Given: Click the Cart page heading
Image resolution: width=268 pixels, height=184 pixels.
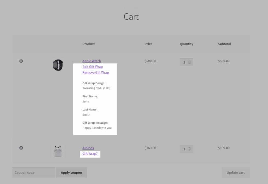Looking at the screenshot, I should tap(131, 17).
